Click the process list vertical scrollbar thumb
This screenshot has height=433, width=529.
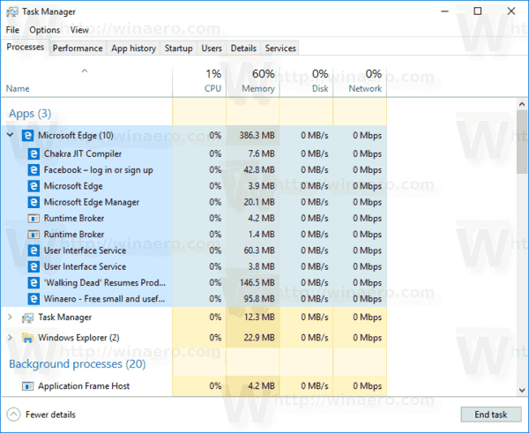click(522, 142)
